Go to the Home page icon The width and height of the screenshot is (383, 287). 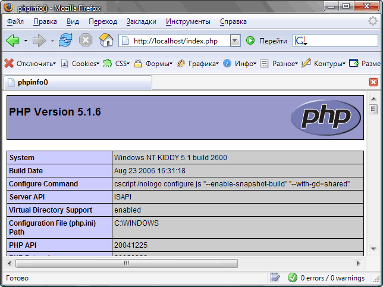click(x=106, y=40)
